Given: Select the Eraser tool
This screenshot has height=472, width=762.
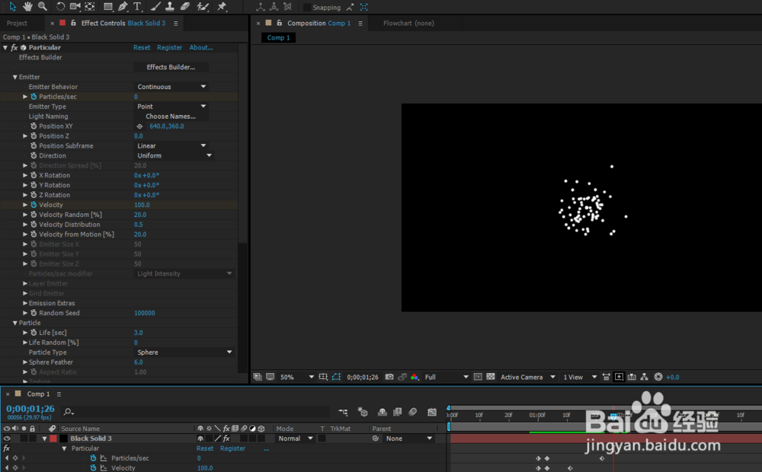Looking at the screenshot, I should pyautogui.click(x=185, y=6).
